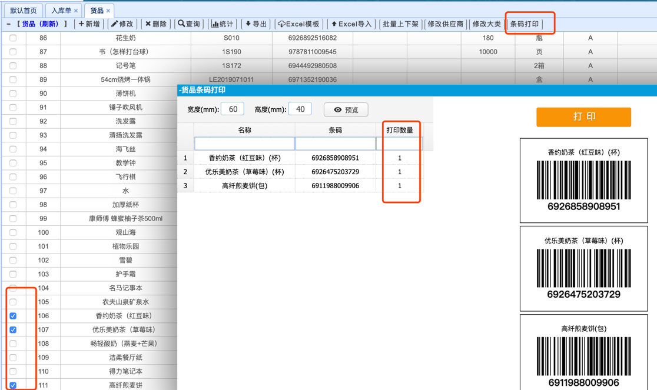Click the 优乐美奶茶 barcode label preview
This screenshot has width=657, height=390.
point(583,268)
